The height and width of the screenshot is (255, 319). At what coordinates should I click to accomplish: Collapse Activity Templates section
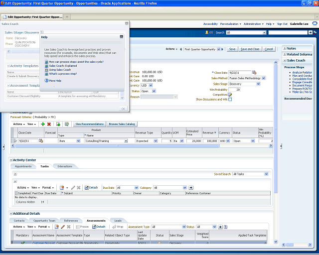(8, 66)
